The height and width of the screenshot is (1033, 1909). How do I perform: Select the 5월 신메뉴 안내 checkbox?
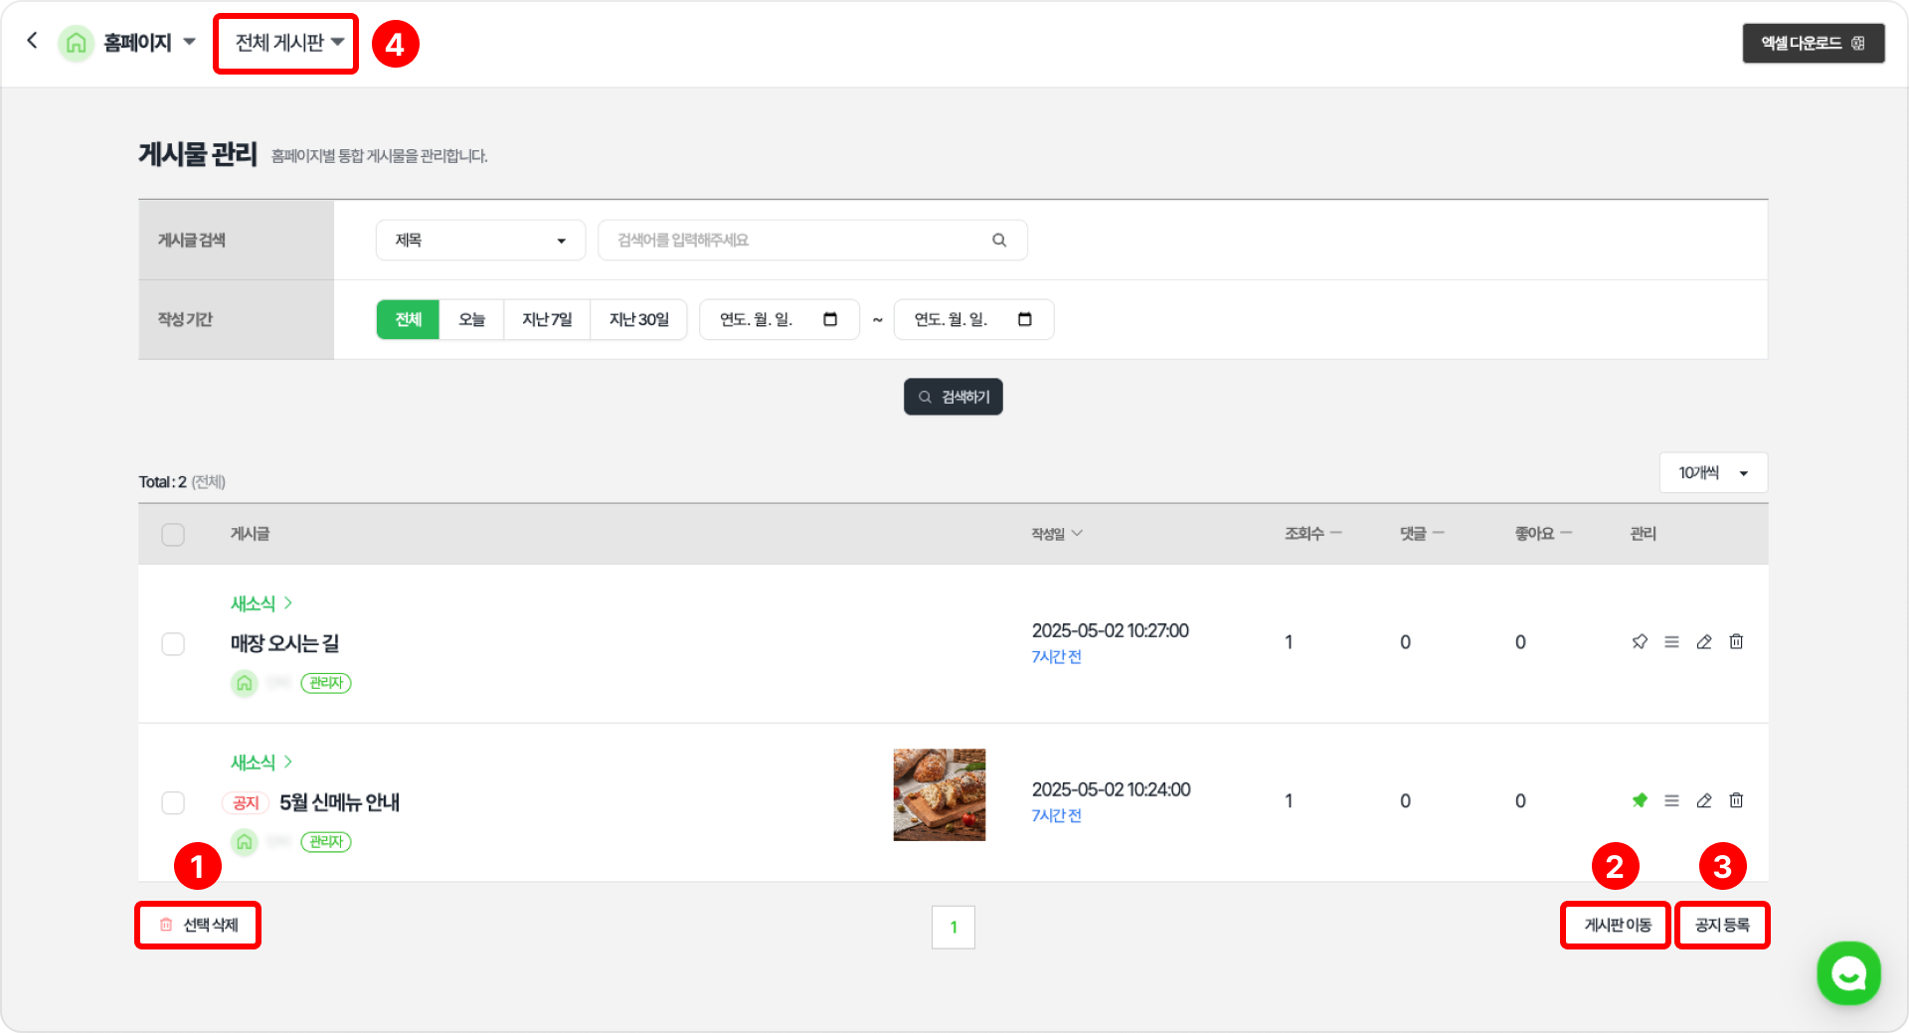[173, 803]
